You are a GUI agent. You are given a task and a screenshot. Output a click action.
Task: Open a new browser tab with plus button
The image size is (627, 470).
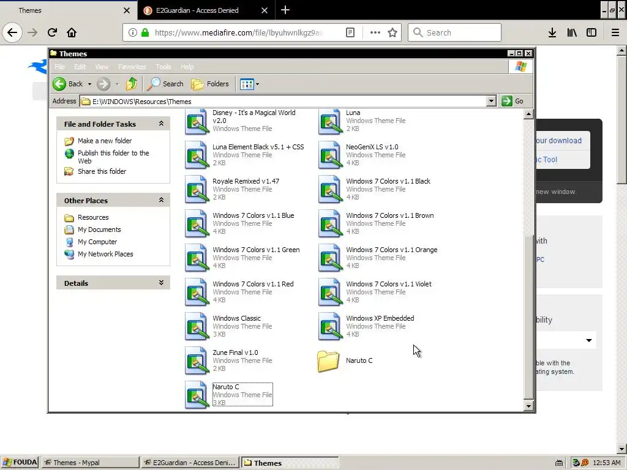(285, 10)
